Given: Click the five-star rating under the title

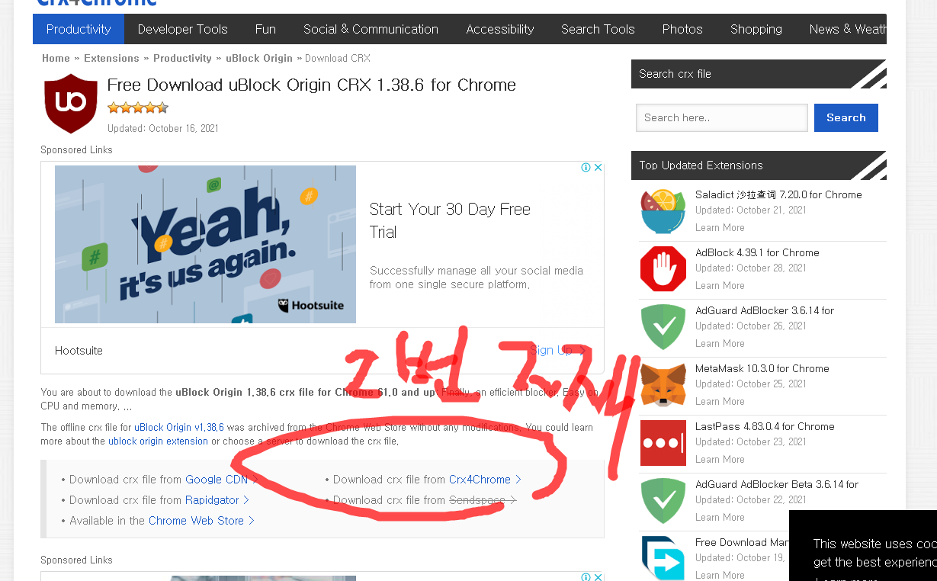Looking at the screenshot, I should pos(138,108).
